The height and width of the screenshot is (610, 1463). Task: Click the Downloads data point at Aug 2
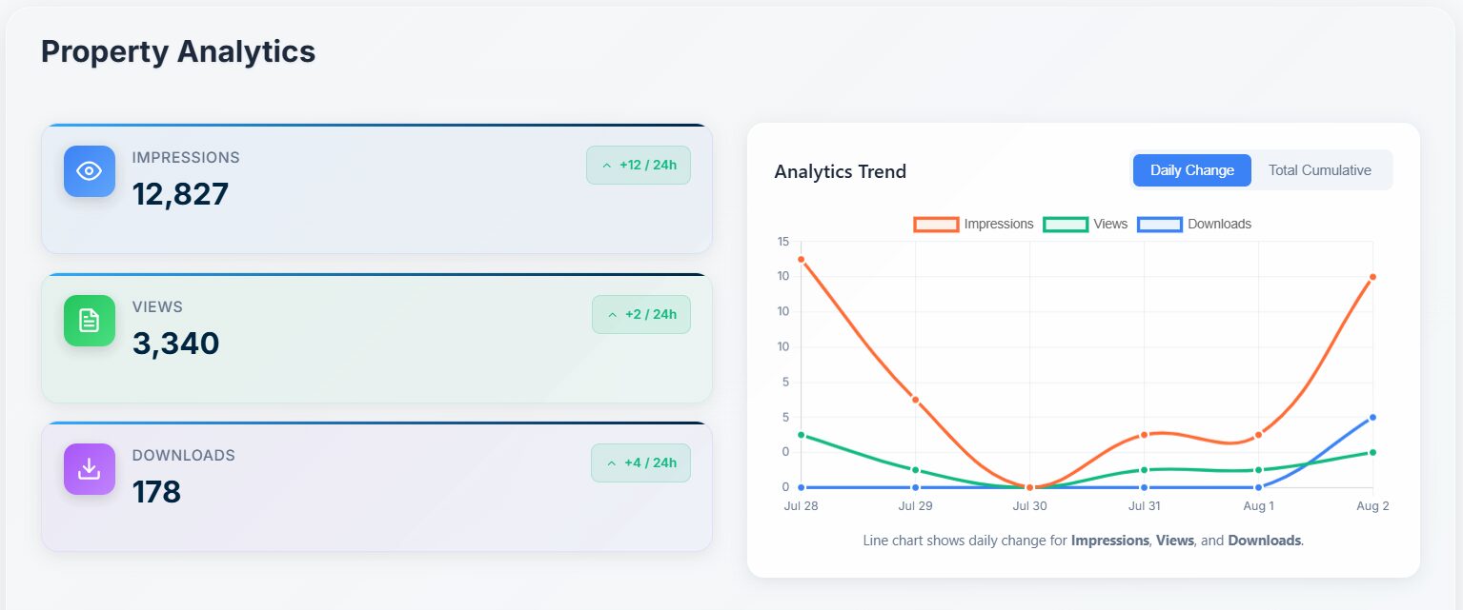click(1372, 417)
